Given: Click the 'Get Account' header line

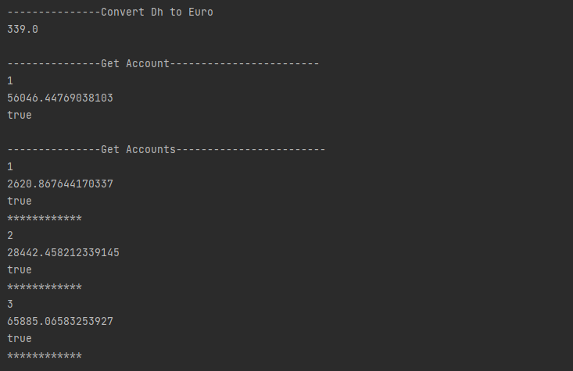Looking at the screenshot, I should (x=163, y=63).
